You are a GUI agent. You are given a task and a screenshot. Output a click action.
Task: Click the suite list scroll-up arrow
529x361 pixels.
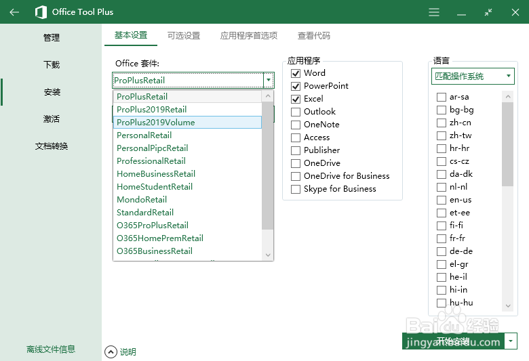[x=268, y=96]
